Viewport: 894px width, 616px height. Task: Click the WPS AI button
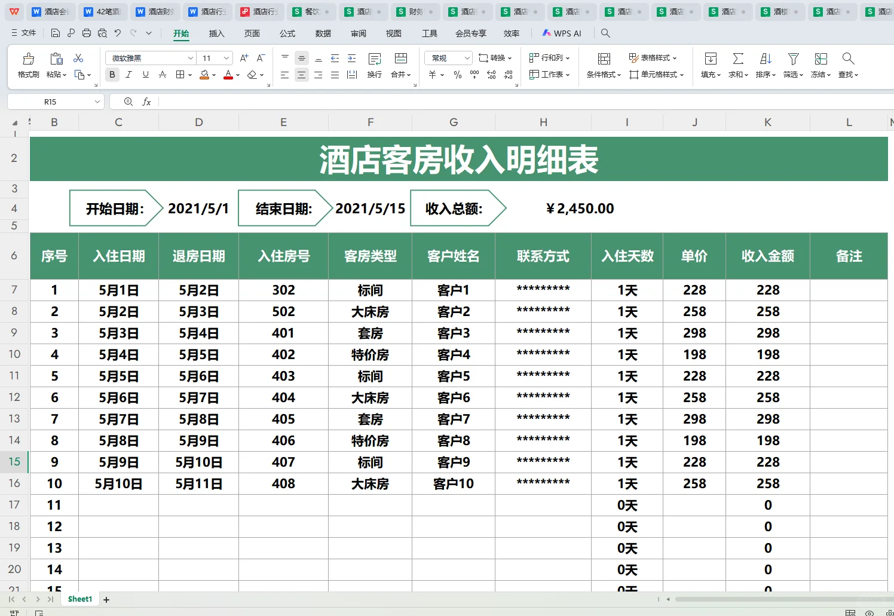(562, 33)
